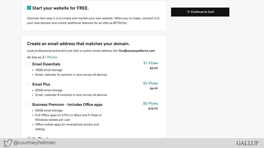Uncheck the Start your website for FREE checkbox

coord(29,8)
